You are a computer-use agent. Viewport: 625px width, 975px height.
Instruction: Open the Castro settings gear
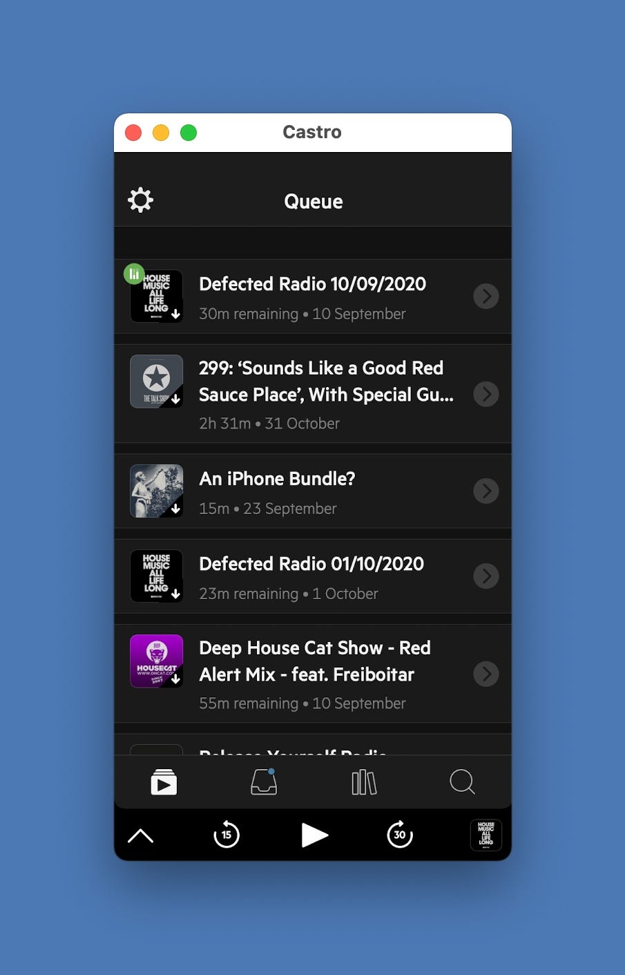[140, 199]
